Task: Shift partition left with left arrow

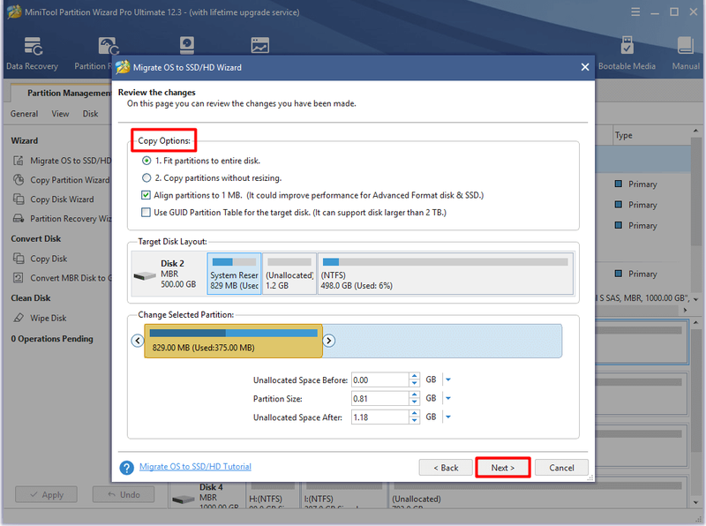Action: 138,341
